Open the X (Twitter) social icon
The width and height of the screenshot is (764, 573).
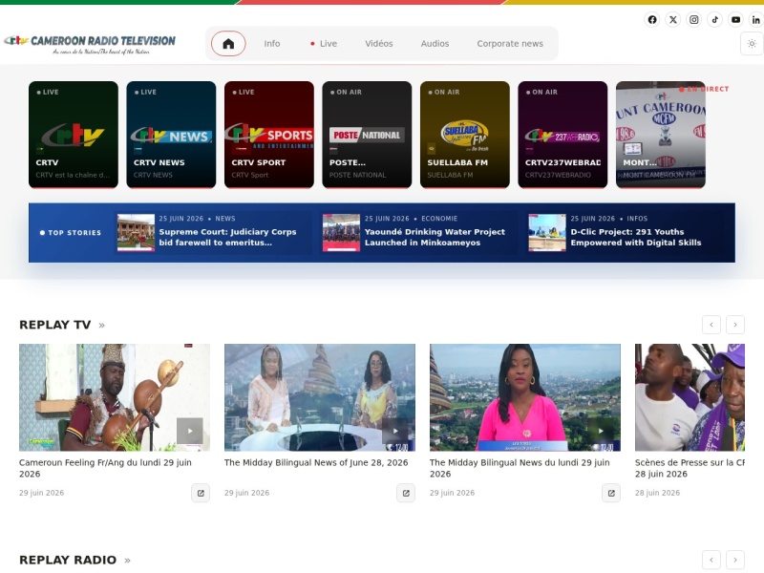673,20
